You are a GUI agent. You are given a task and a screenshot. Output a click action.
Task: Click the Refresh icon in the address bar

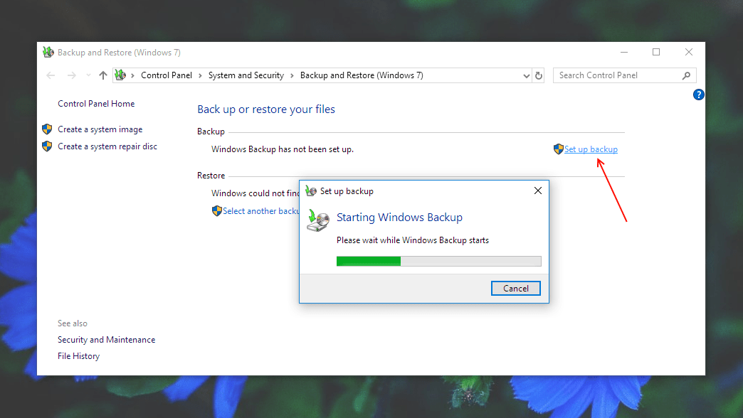tap(539, 75)
